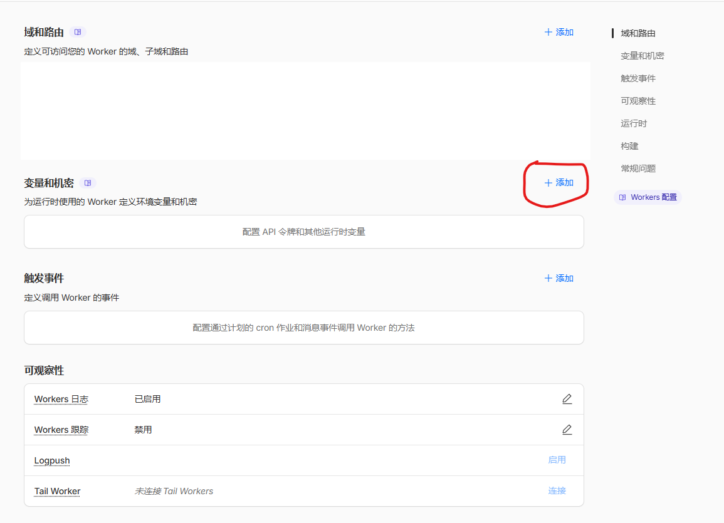Viewport: 724px width, 523px height.
Task: Connect a Tail Worker via 连接
Action: click(x=557, y=490)
